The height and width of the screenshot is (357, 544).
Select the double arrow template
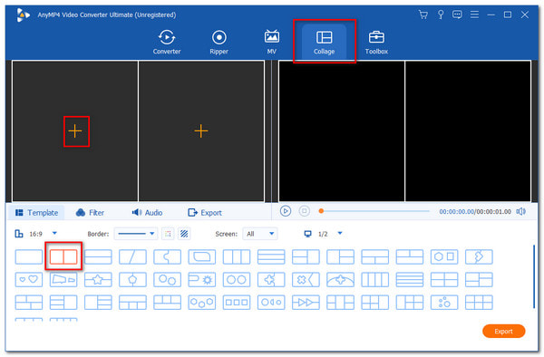(306, 303)
